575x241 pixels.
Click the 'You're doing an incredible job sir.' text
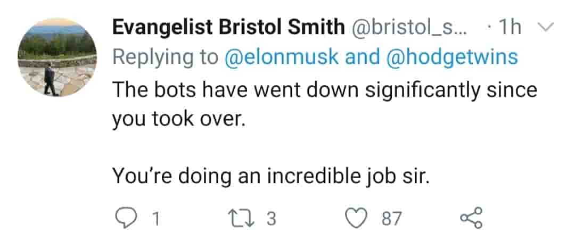270,176
